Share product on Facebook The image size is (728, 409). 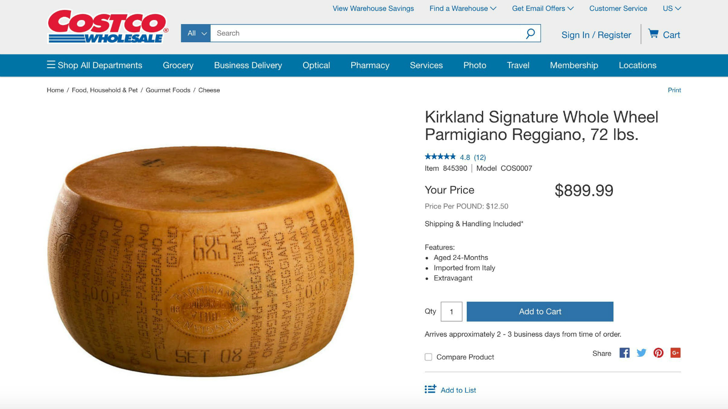625,353
